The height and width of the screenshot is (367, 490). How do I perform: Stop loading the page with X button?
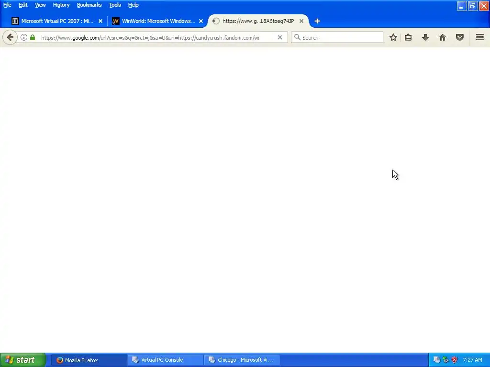point(279,37)
